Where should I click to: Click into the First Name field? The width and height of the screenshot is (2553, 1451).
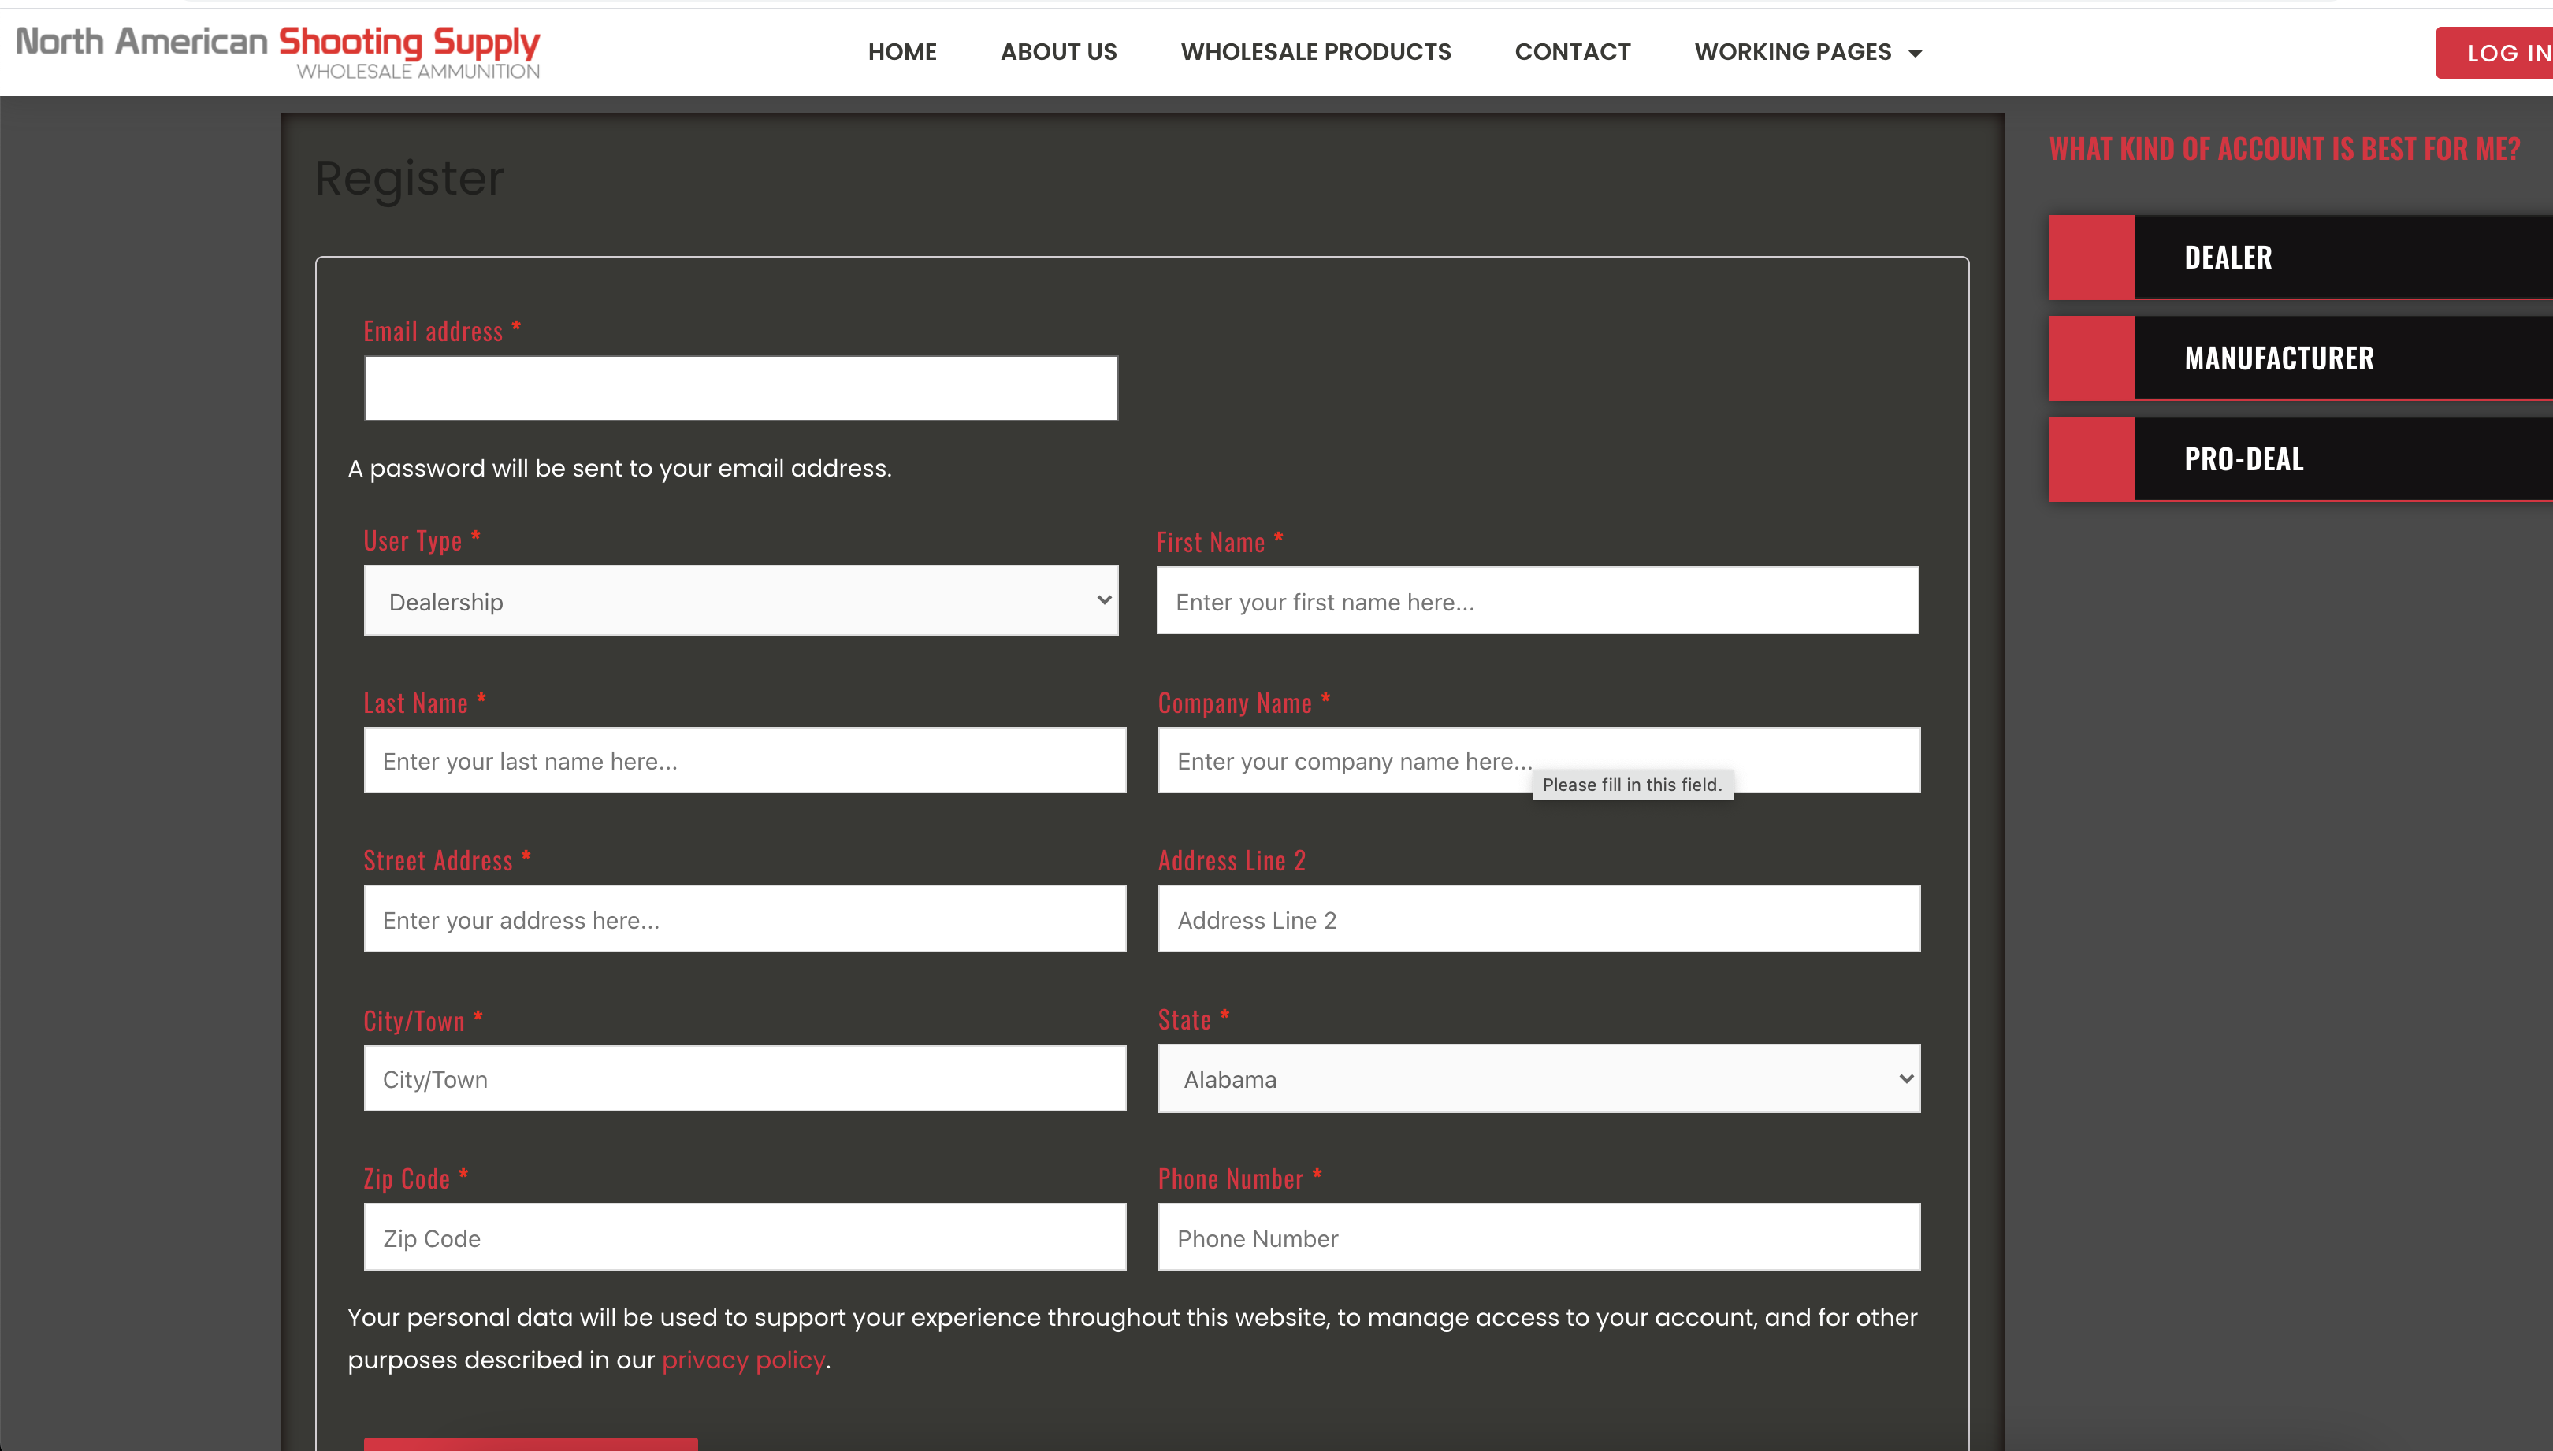[x=1537, y=601]
